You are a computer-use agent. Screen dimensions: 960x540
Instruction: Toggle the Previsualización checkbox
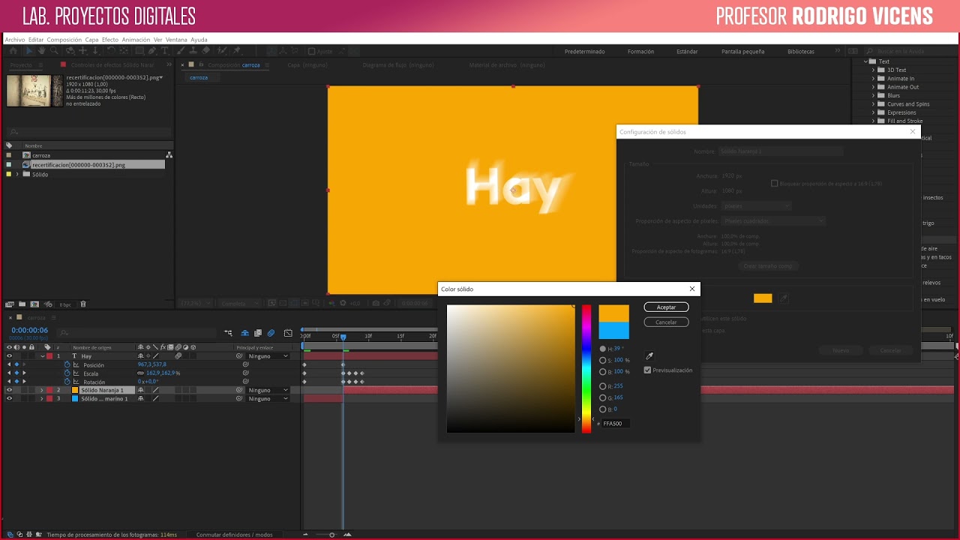click(x=648, y=370)
